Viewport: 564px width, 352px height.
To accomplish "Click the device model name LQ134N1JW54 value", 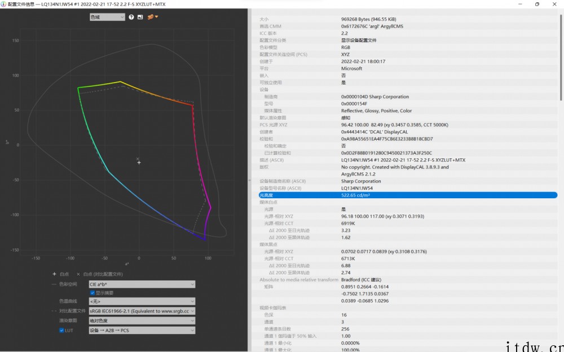I will [x=357, y=188].
